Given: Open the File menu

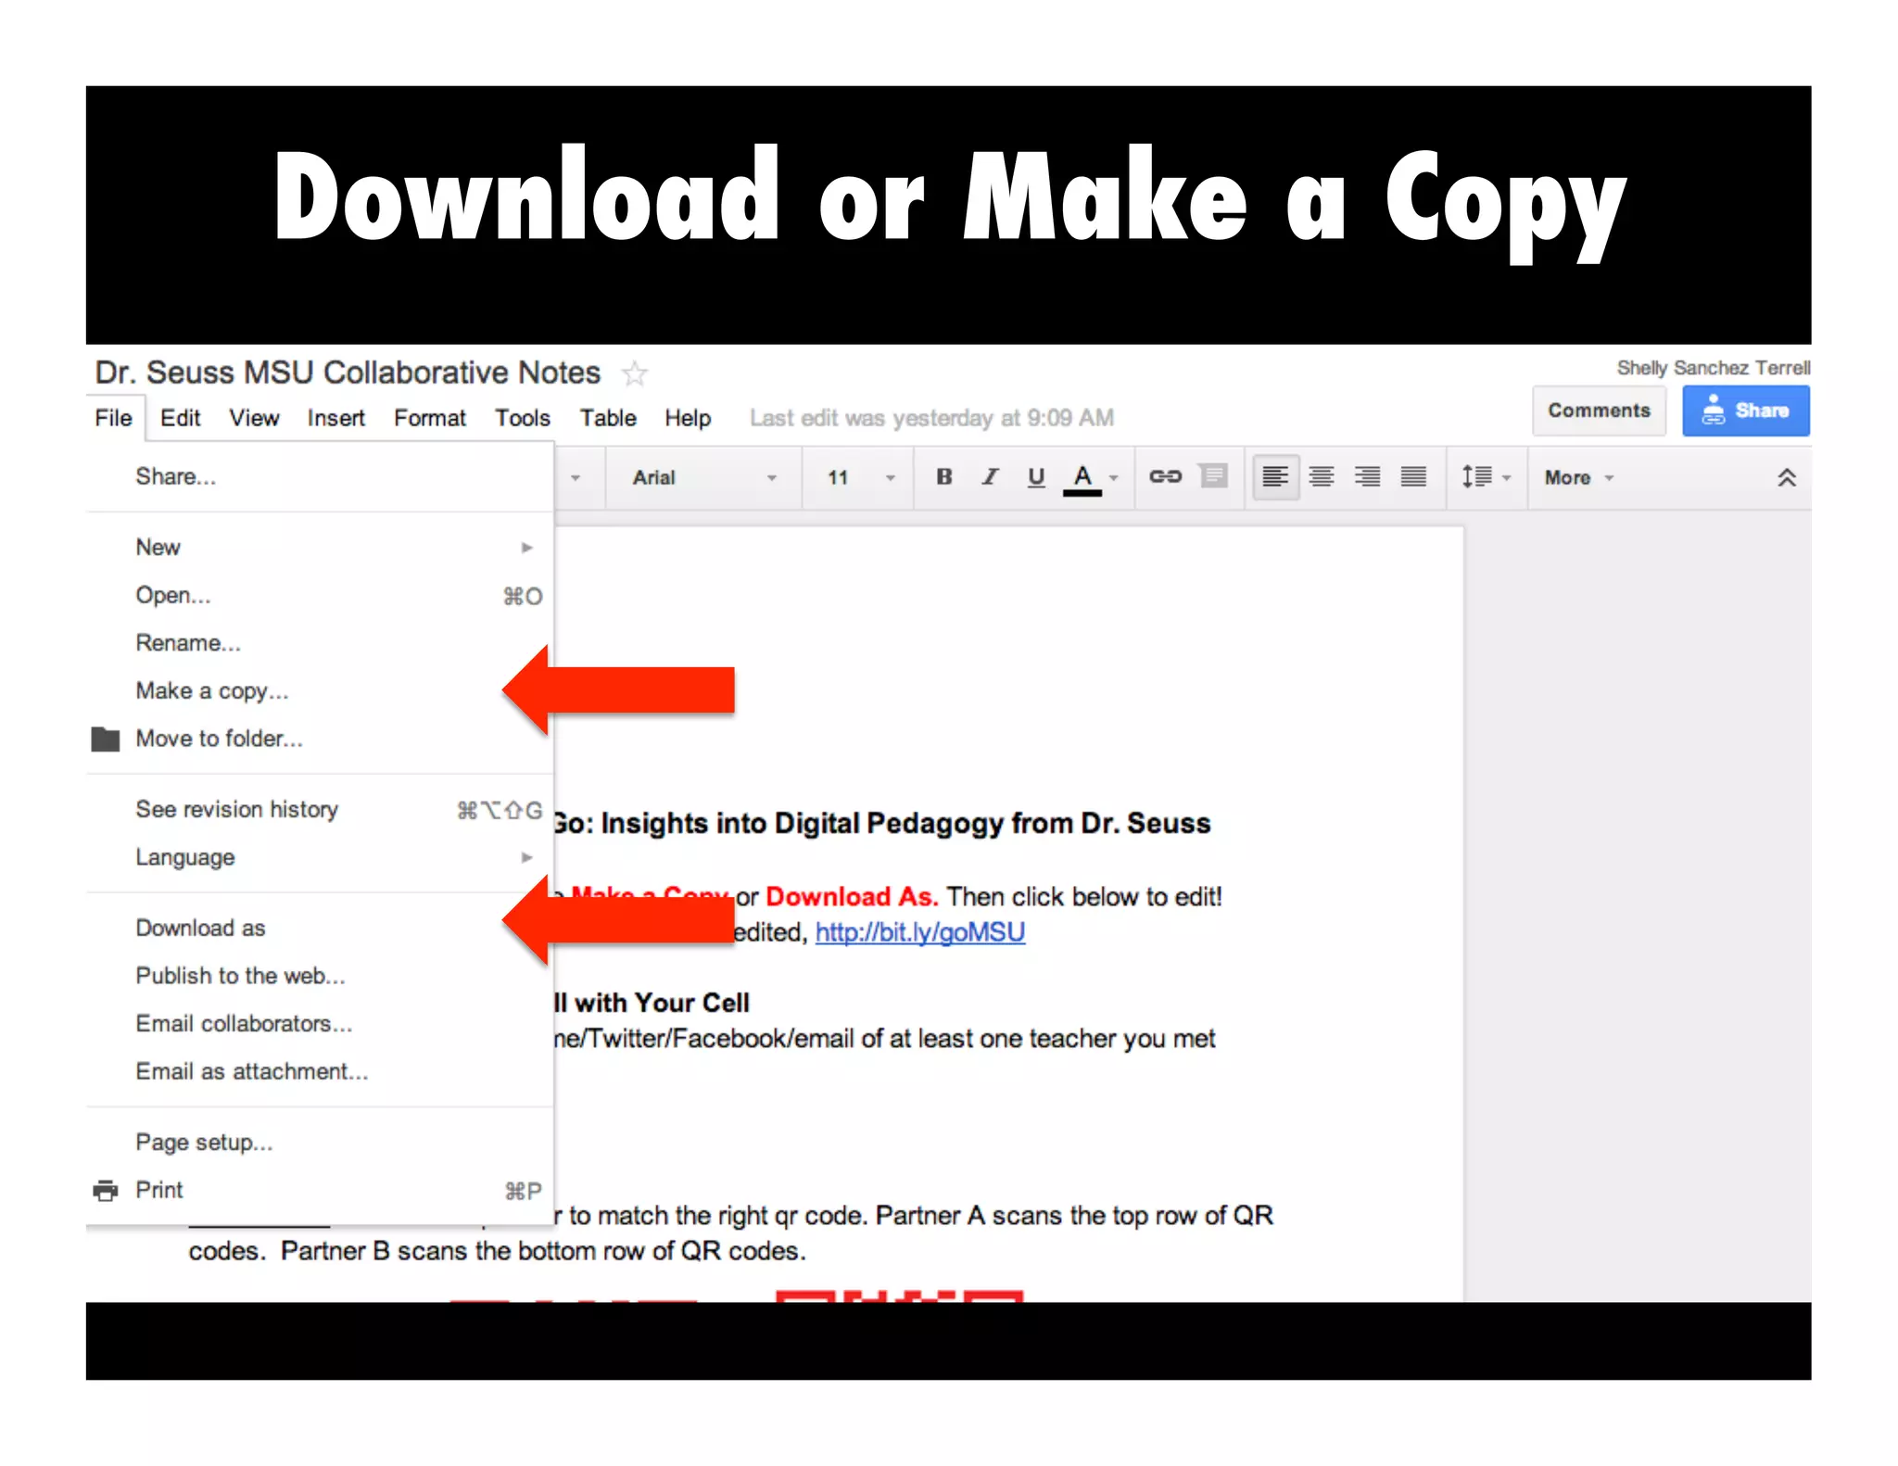Looking at the screenshot, I should click(x=113, y=419).
